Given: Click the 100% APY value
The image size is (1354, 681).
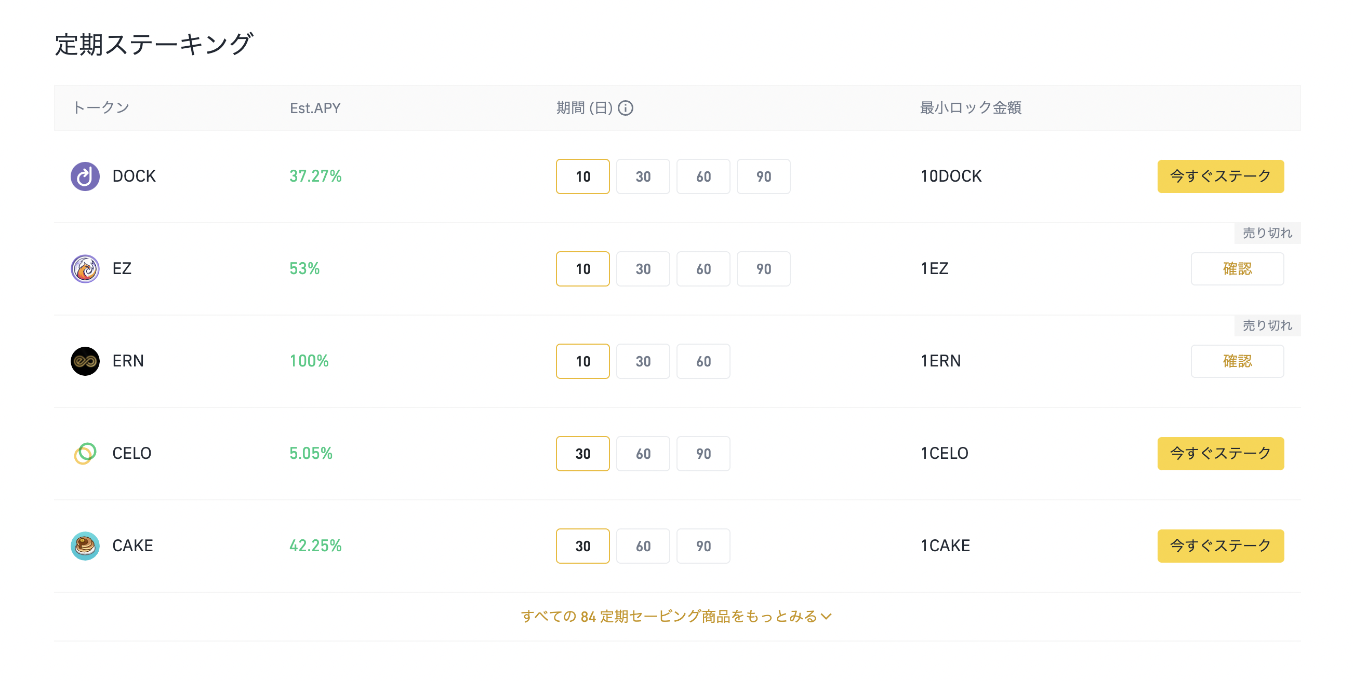Looking at the screenshot, I should [x=309, y=361].
